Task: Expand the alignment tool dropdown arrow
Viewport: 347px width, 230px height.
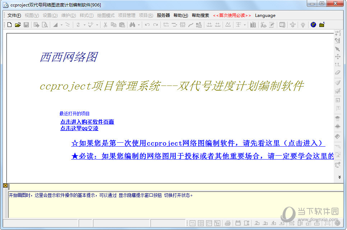Action: point(245,25)
